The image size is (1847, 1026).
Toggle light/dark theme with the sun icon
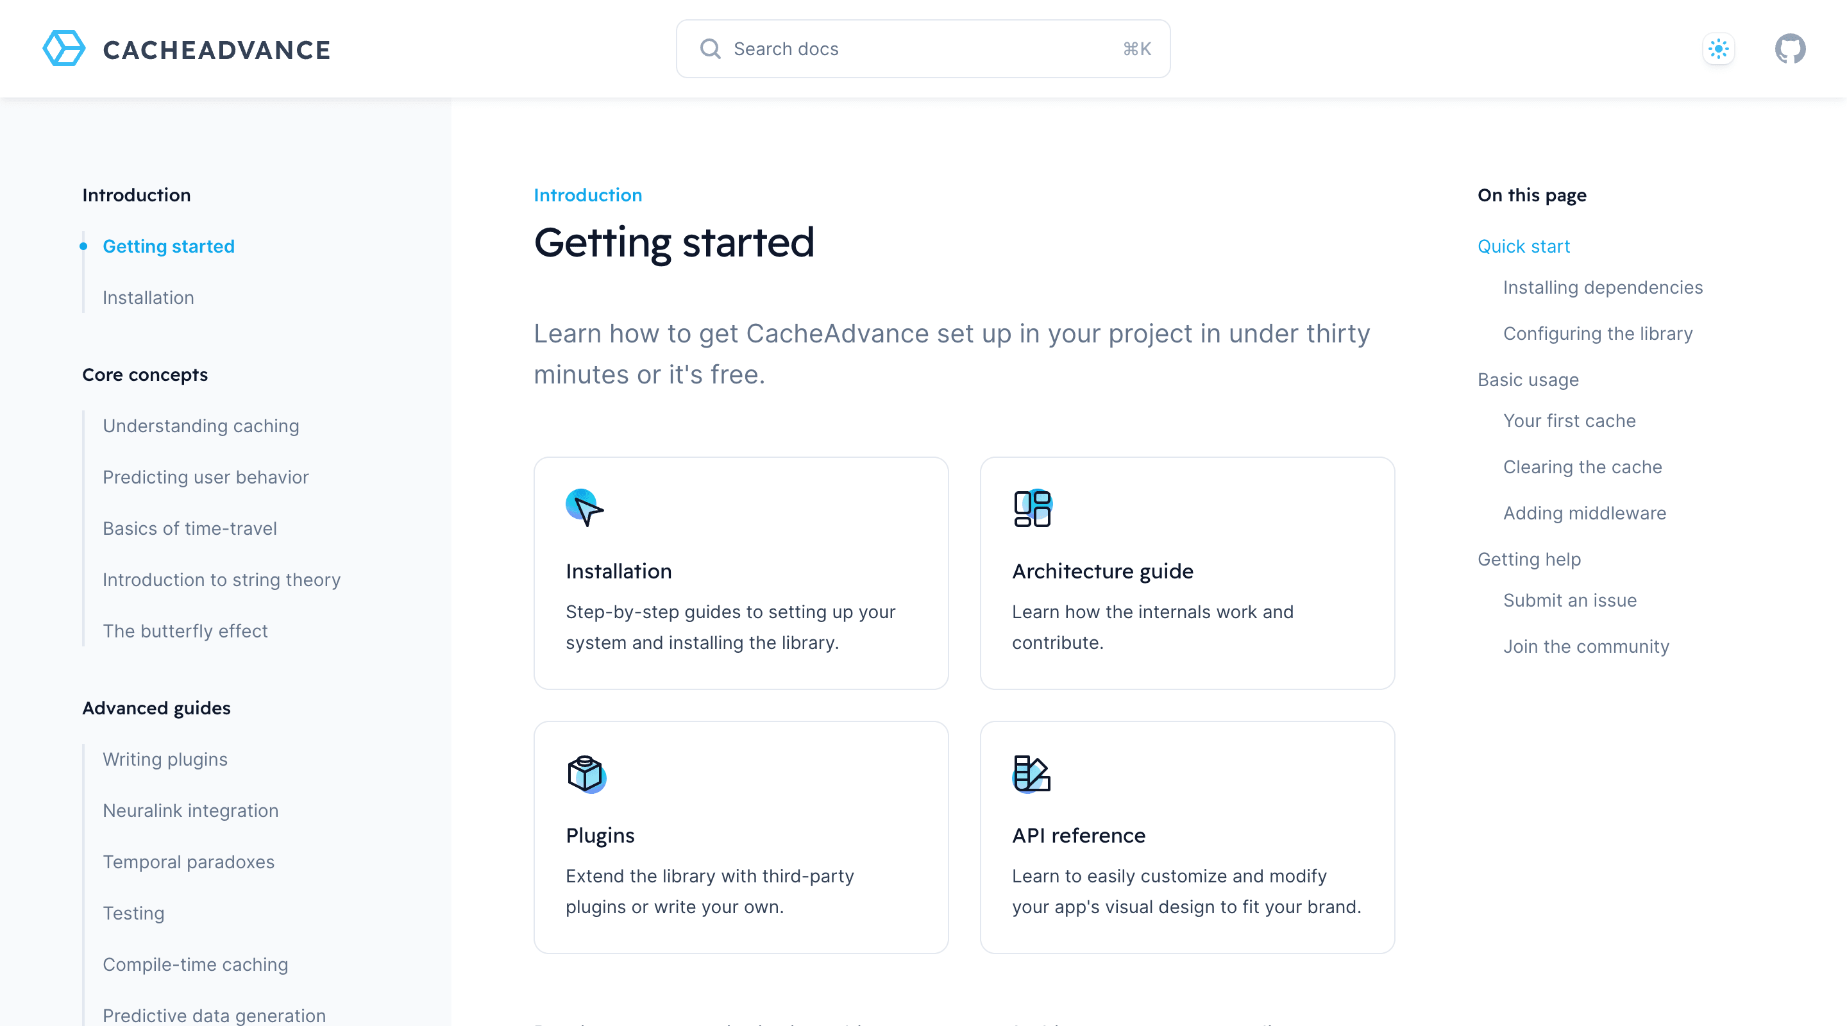pos(1719,49)
